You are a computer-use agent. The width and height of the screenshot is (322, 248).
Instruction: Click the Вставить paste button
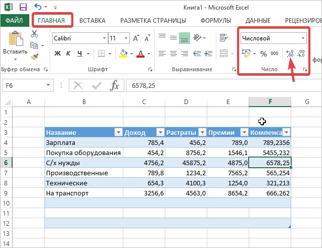15,45
